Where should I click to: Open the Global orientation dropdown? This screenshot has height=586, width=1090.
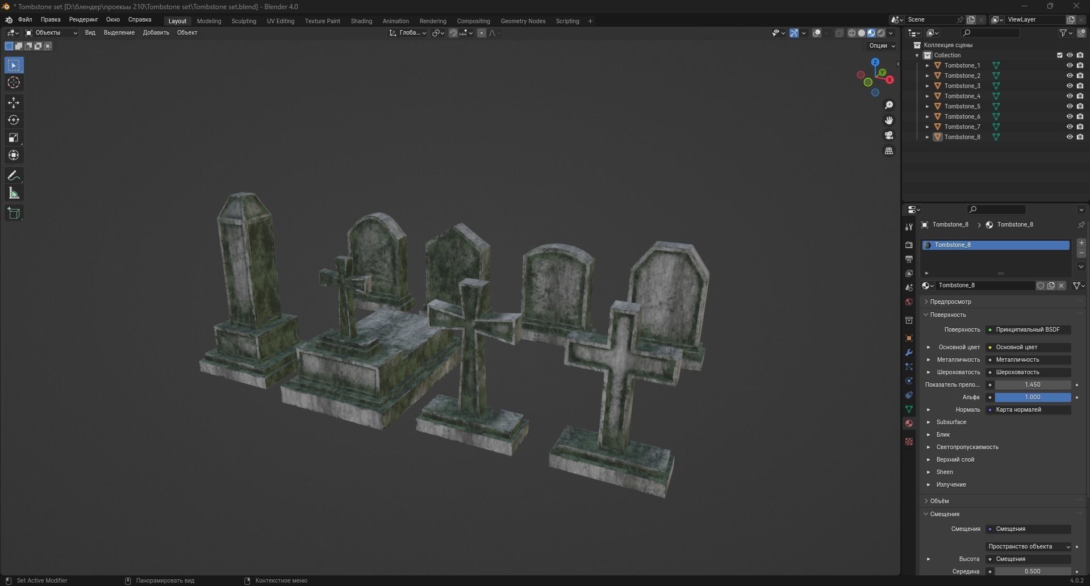click(408, 33)
